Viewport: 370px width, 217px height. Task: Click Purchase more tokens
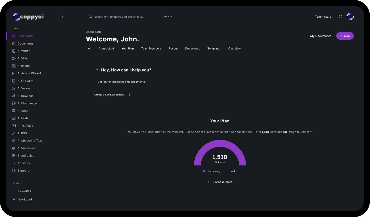220,182
